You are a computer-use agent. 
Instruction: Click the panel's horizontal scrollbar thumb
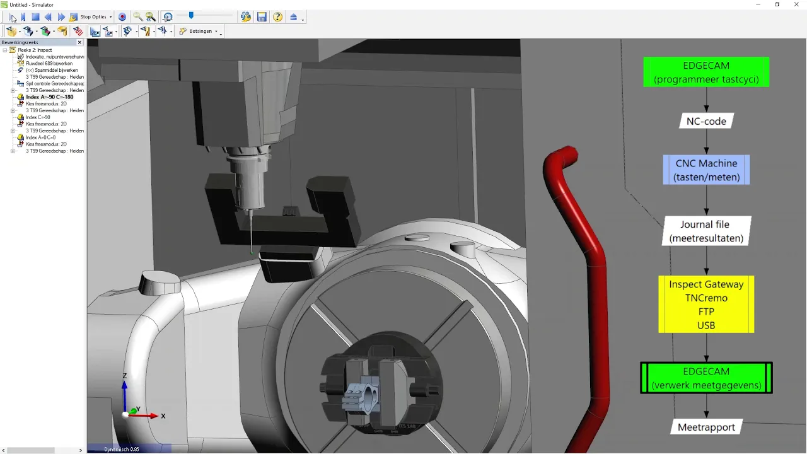click(31, 450)
